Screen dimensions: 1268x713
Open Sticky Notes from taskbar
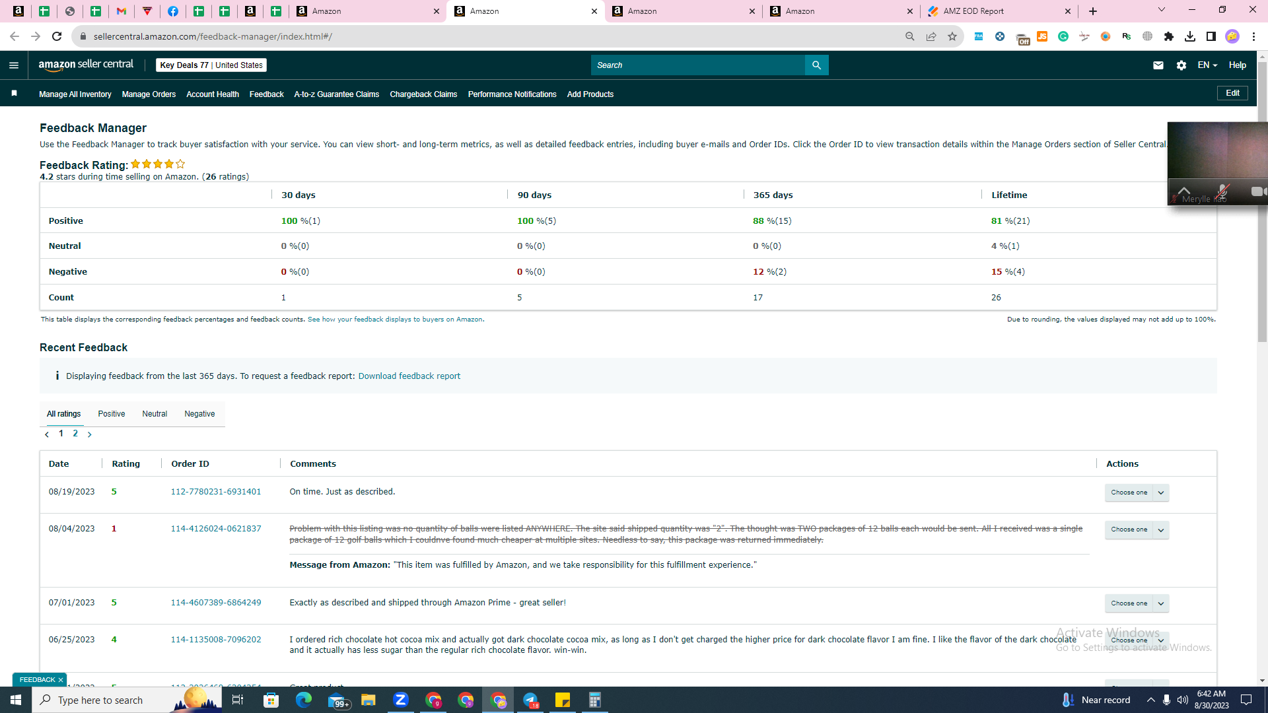563,700
